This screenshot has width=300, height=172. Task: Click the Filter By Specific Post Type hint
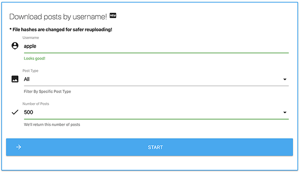point(47,91)
